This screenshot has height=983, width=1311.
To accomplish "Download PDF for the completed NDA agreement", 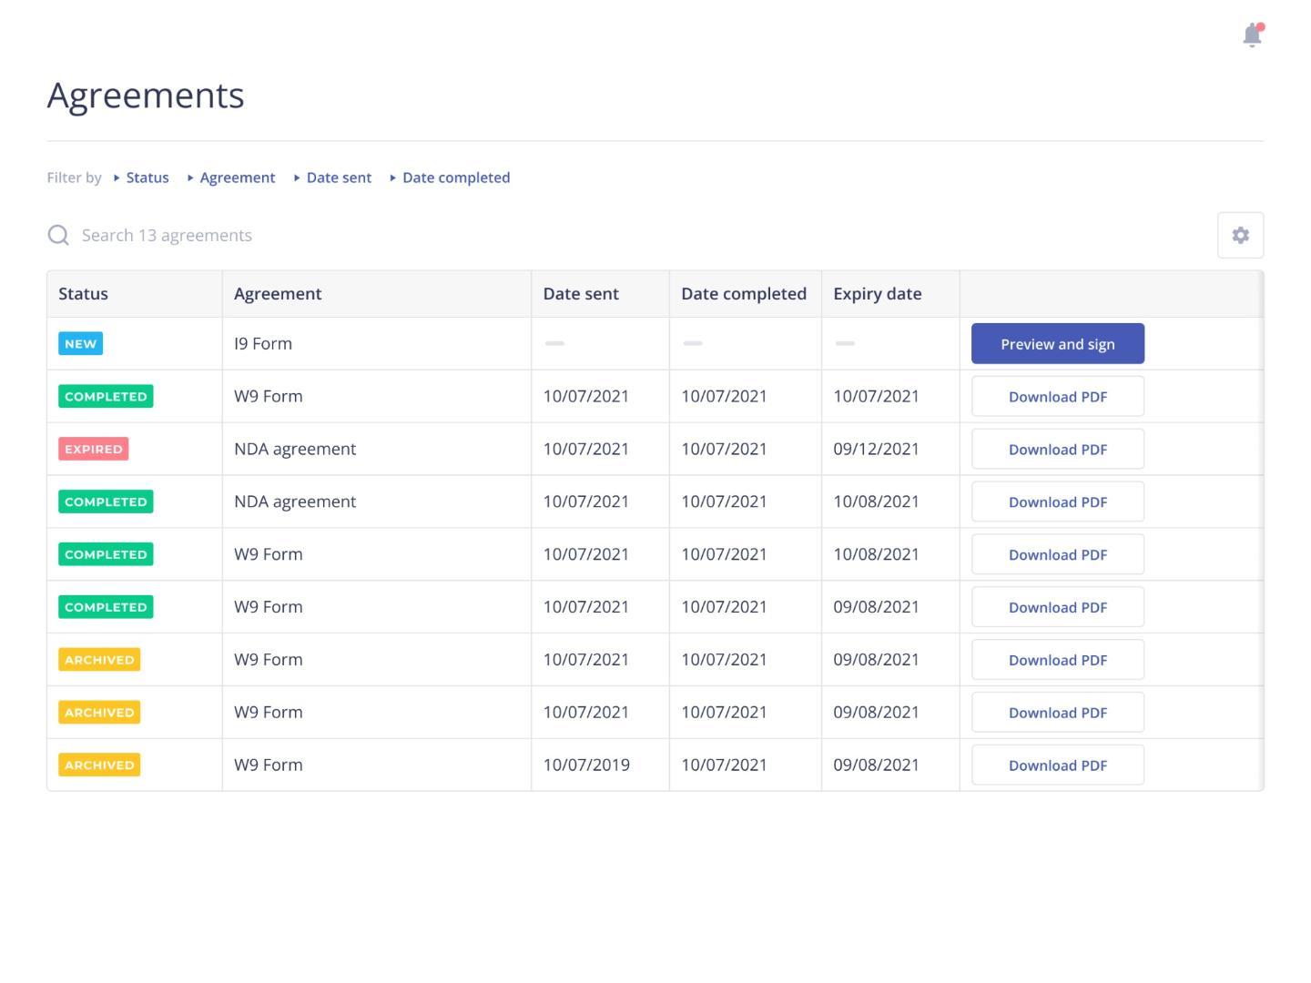I will coord(1057,502).
